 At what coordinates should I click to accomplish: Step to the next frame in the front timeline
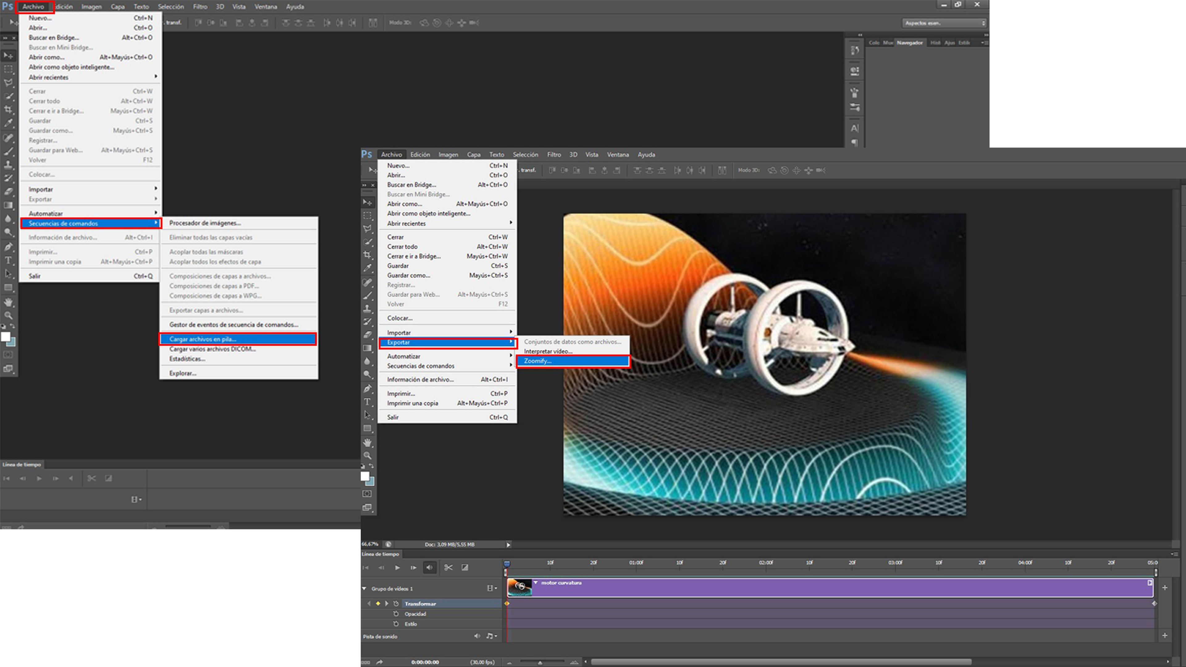pos(414,568)
